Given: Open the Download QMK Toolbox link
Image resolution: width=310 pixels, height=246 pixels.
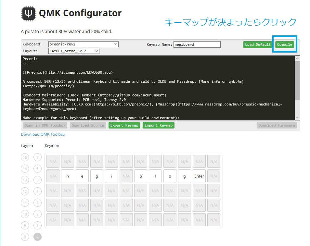Looking at the screenshot, I should click(43, 134).
